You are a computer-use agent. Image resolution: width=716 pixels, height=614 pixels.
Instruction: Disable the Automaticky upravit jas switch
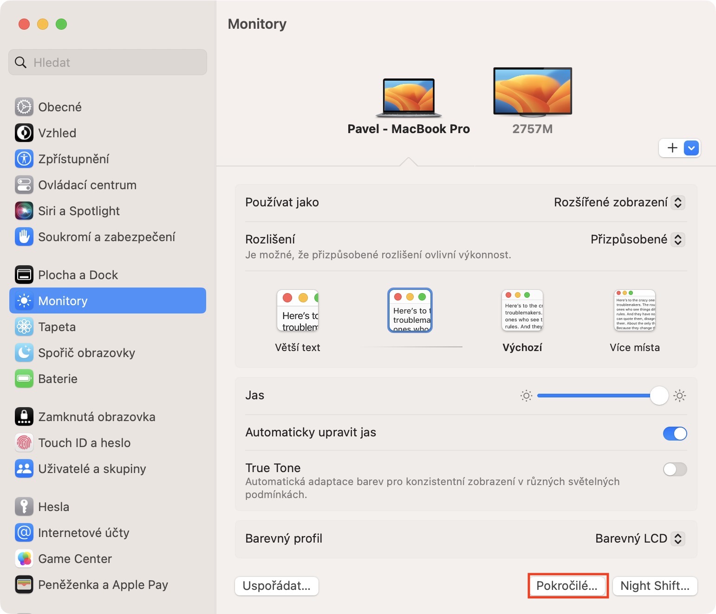pyautogui.click(x=675, y=434)
